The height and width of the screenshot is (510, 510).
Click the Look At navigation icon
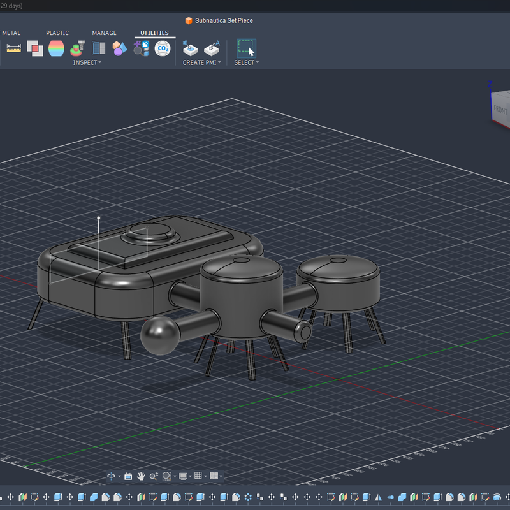click(x=128, y=476)
